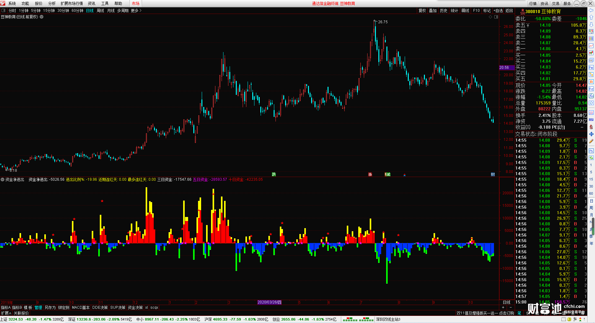Click the red S icon in sidebar

pyautogui.click(x=591, y=127)
